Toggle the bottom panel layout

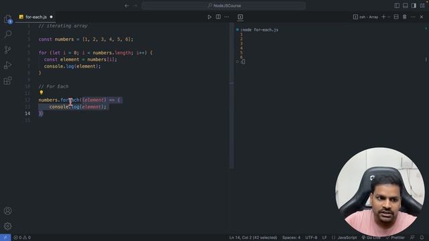406,5
